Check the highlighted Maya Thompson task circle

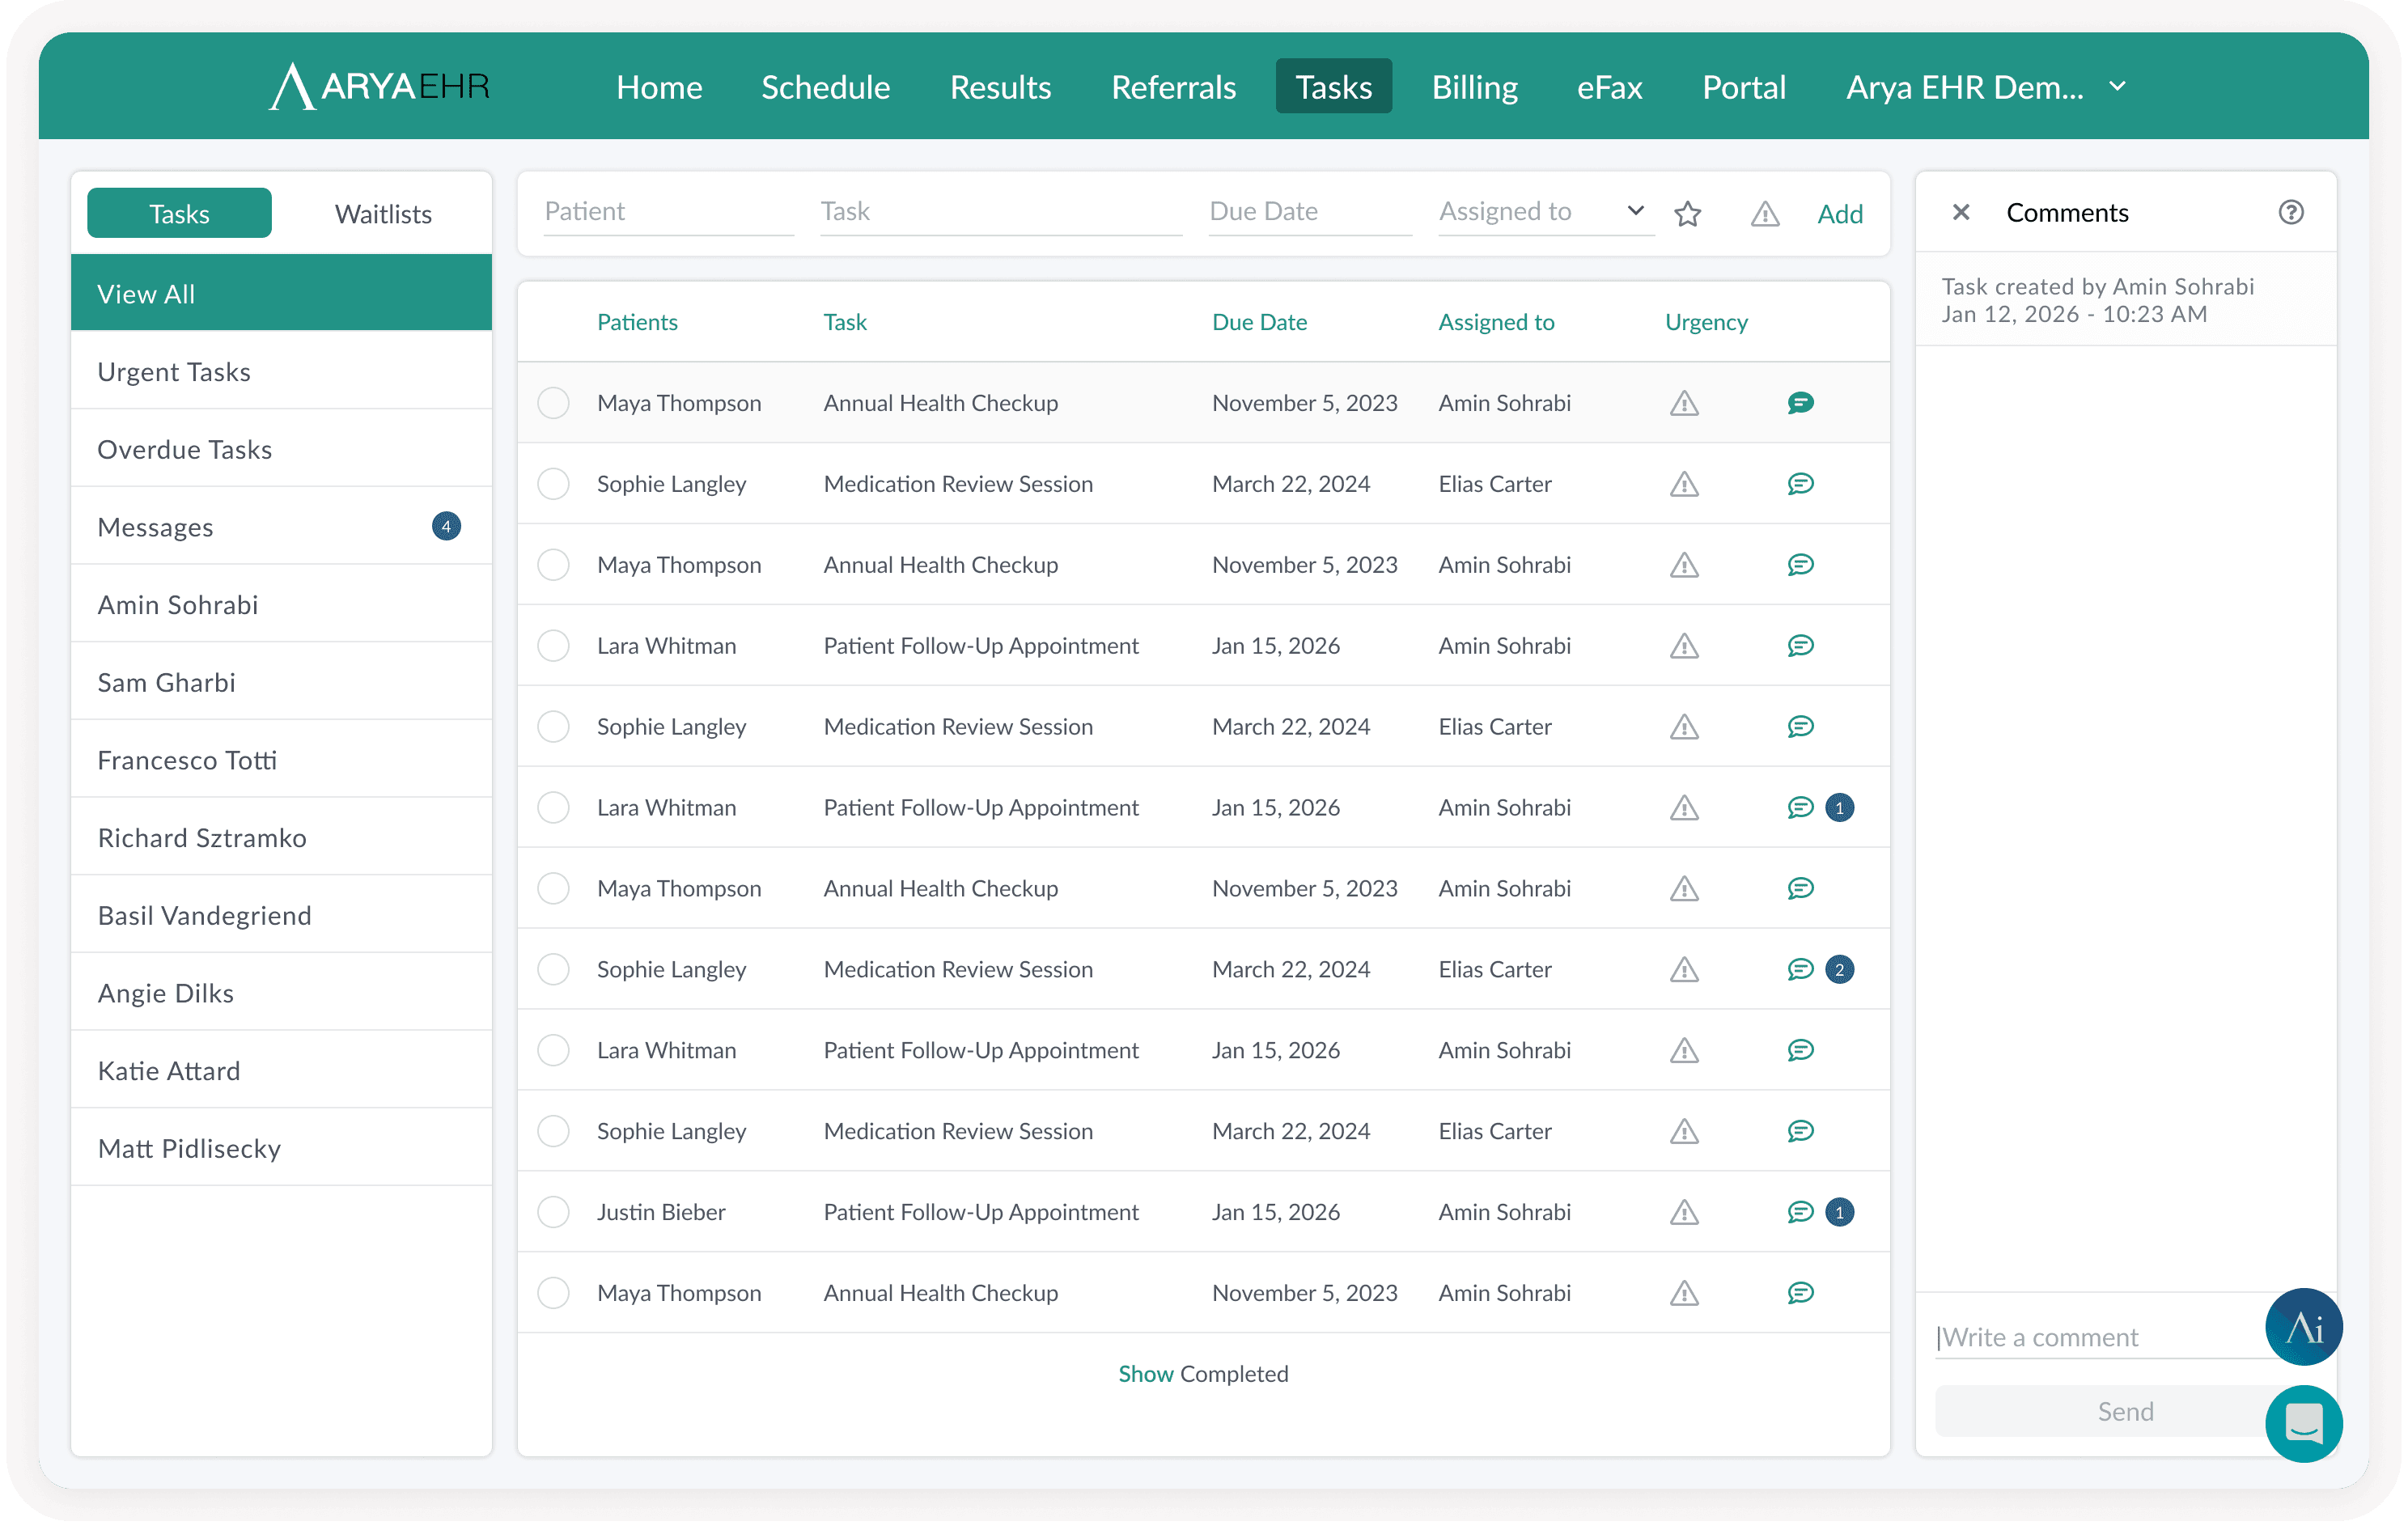point(553,403)
